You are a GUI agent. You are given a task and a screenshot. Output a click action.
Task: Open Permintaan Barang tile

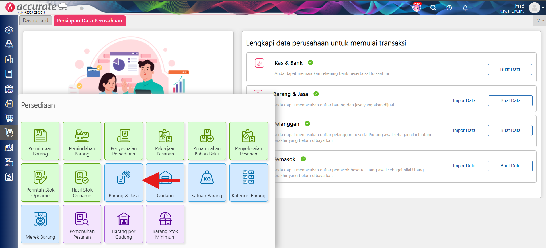(x=40, y=141)
